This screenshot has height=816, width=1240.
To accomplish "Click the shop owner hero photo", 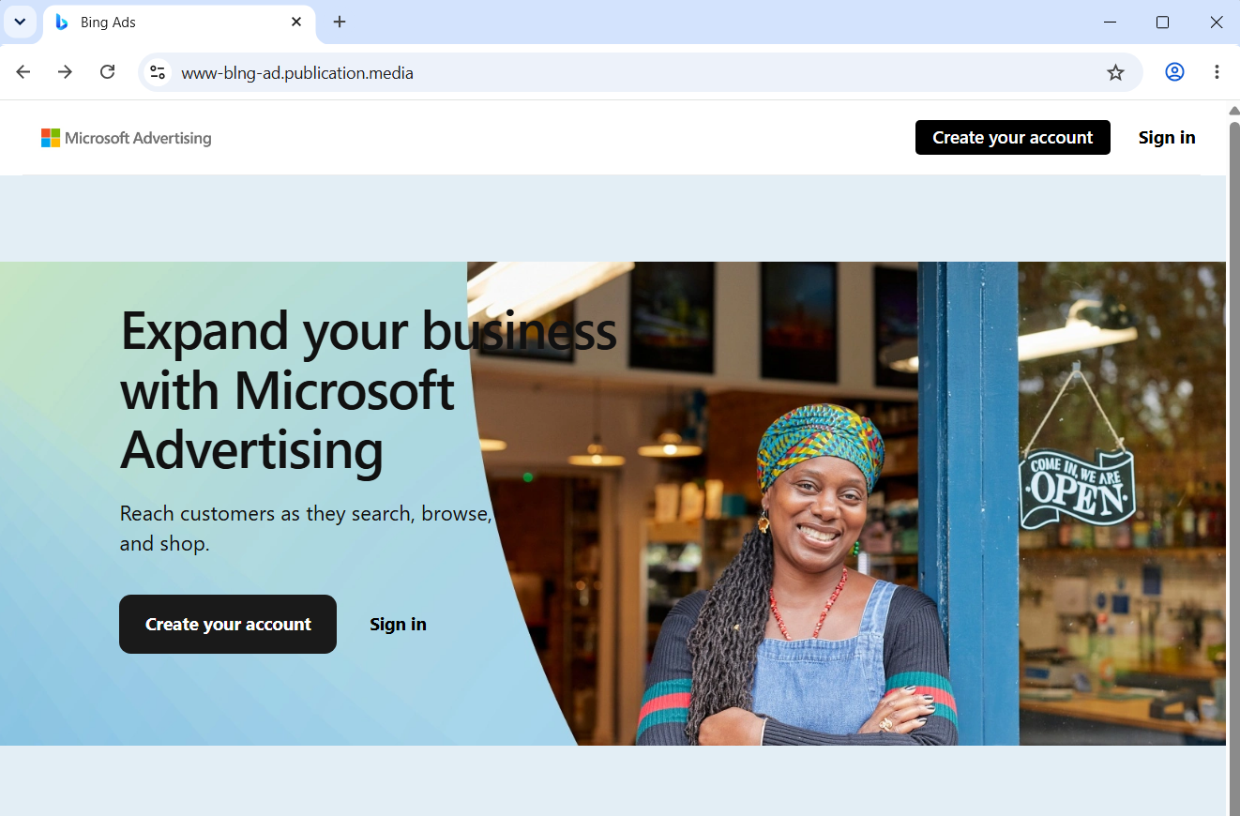I will 846,504.
